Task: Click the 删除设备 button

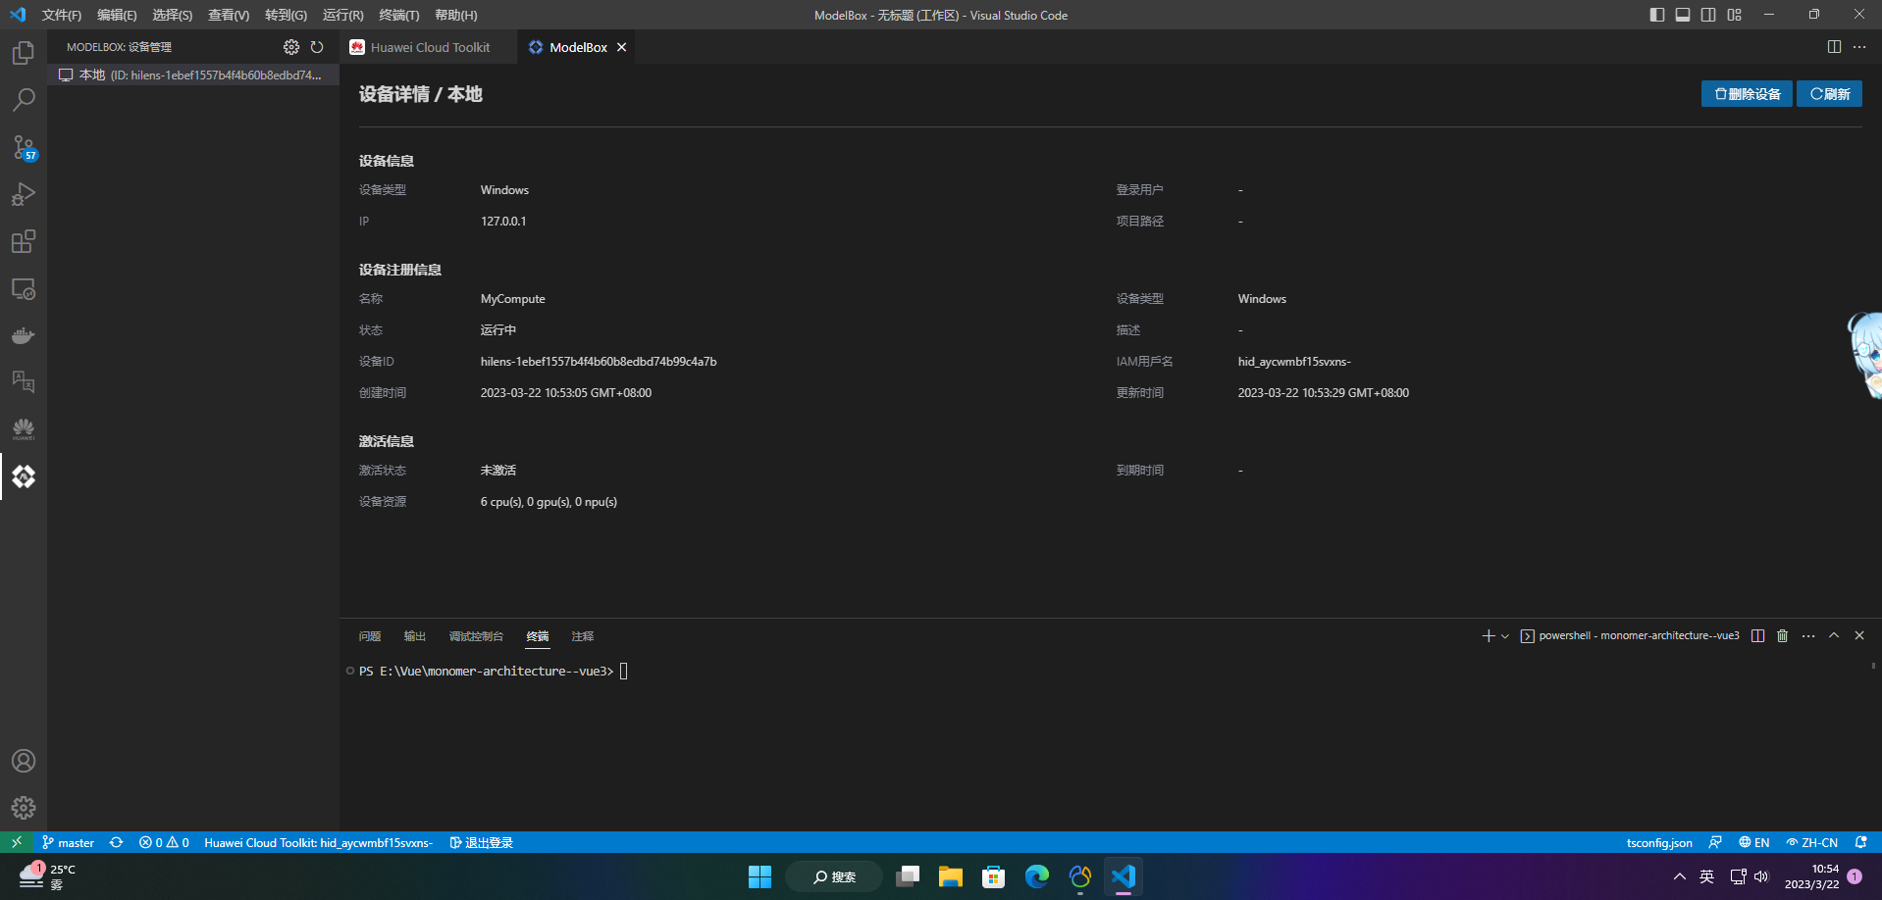Action: pos(1747,94)
